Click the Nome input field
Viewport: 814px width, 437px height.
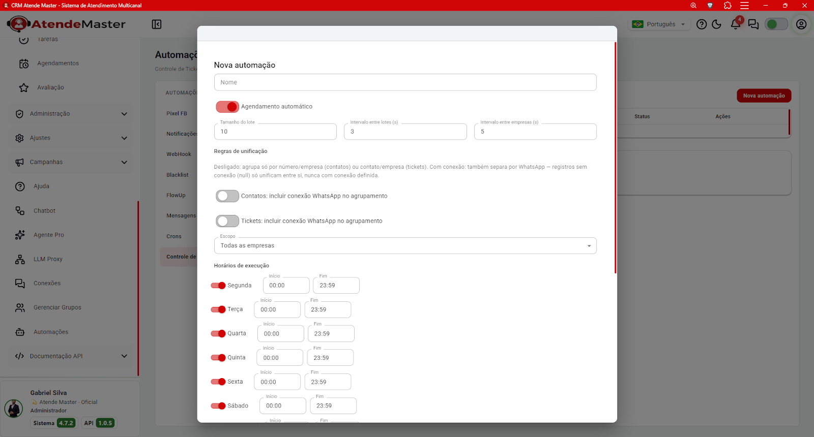coord(405,82)
